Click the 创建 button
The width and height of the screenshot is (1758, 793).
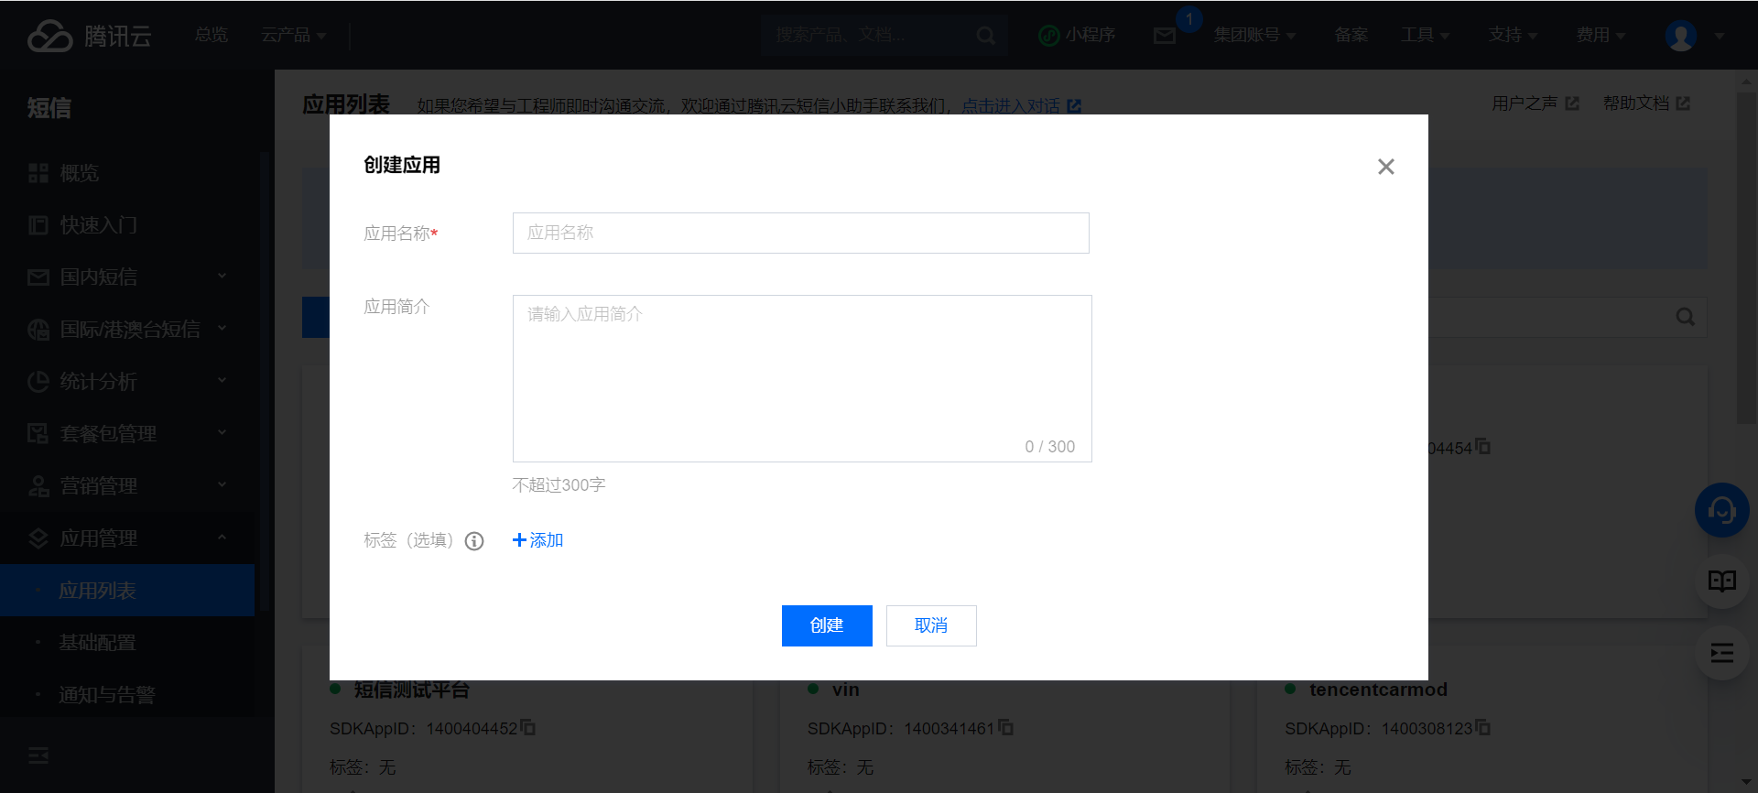point(827,625)
